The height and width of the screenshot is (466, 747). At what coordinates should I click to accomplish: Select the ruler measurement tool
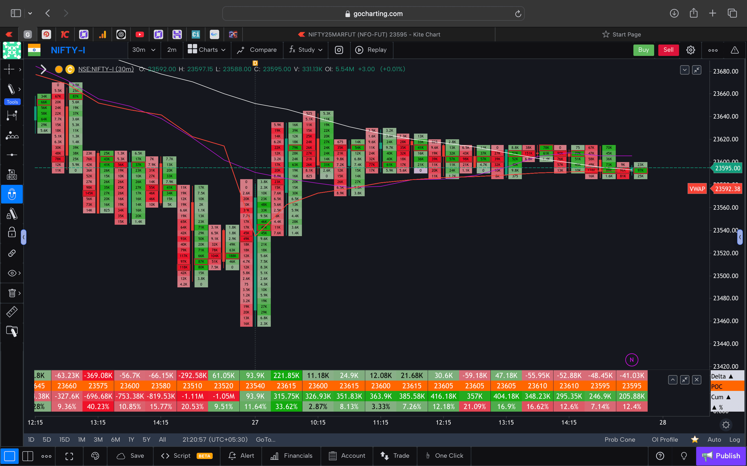click(x=12, y=312)
